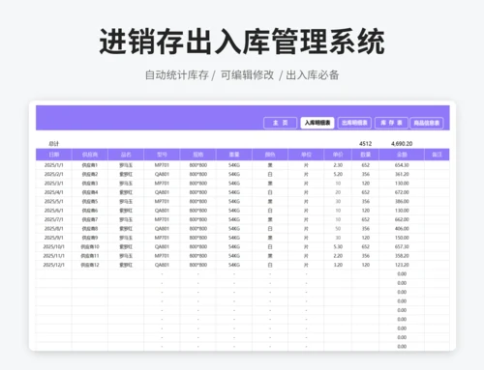Image resolution: width=484 pixels, height=370 pixels.
Task: Select the amount cell 672.00
Action: click(x=402, y=192)
